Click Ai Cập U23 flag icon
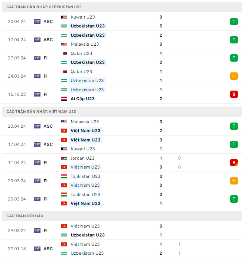This screenshot has height=261, width=244. [65, 99]
